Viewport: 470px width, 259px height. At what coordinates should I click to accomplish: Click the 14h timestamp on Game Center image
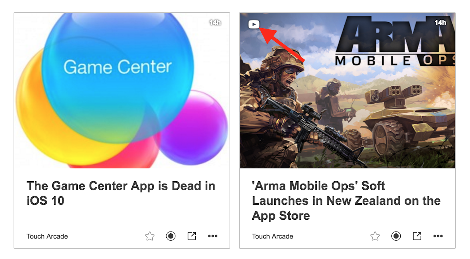[215, 22]
